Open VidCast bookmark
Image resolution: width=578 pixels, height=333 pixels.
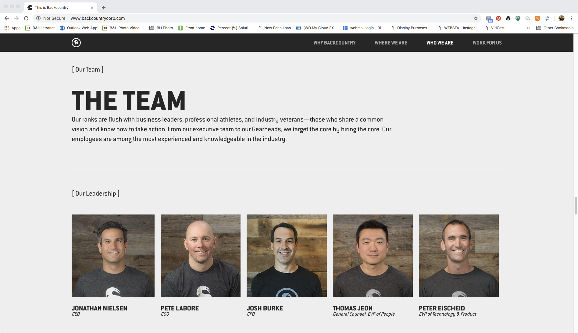[494, 28]
